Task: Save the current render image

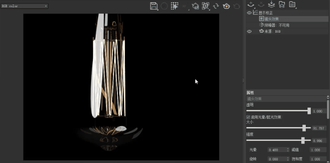Action: click(154, 6)
